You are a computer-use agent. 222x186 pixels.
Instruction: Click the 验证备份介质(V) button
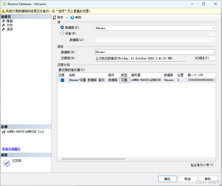pos(202,165)
